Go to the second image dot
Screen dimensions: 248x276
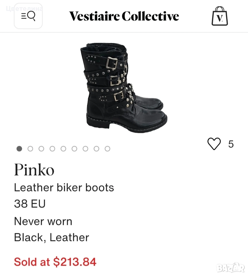tap(30, 149)
